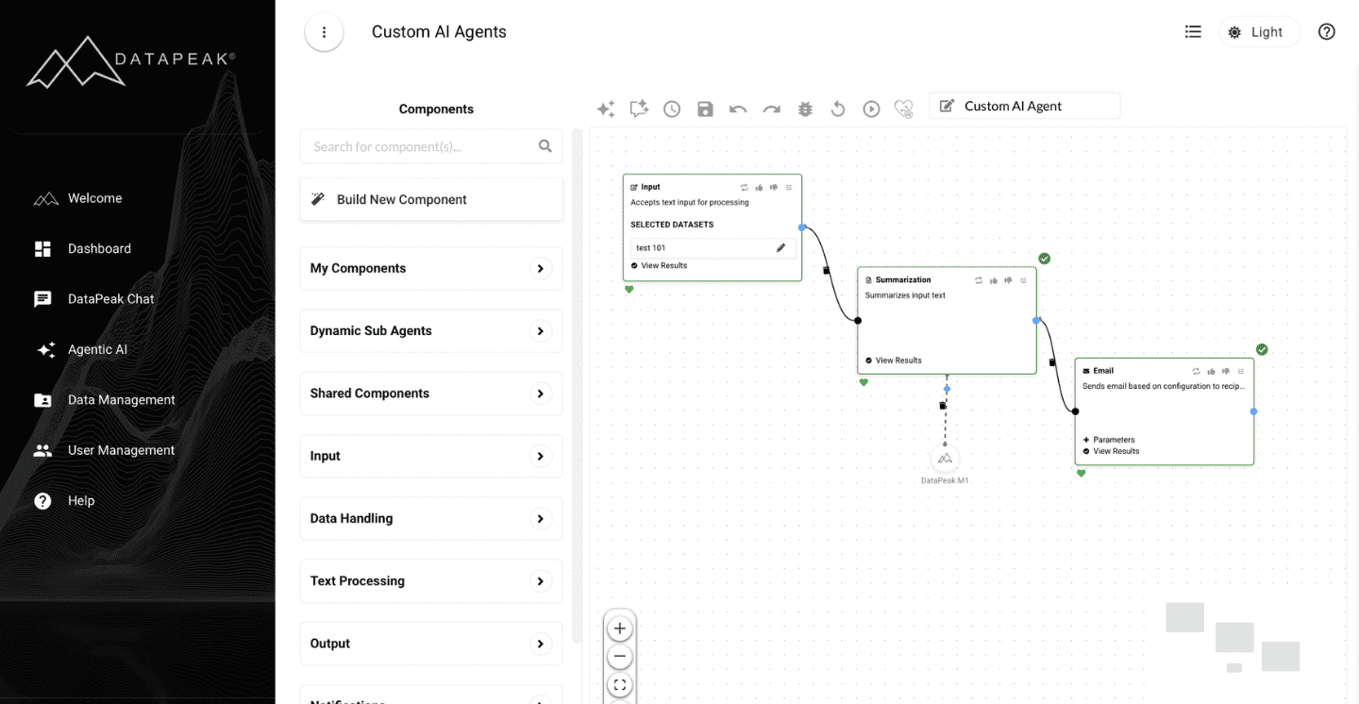Viewport: 1359px width, 704px height.
Task: Click the green check above Summarization node
Action: [x=1045, y=259]
